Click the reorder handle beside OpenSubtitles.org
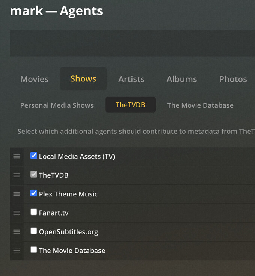 click(17, 231)
